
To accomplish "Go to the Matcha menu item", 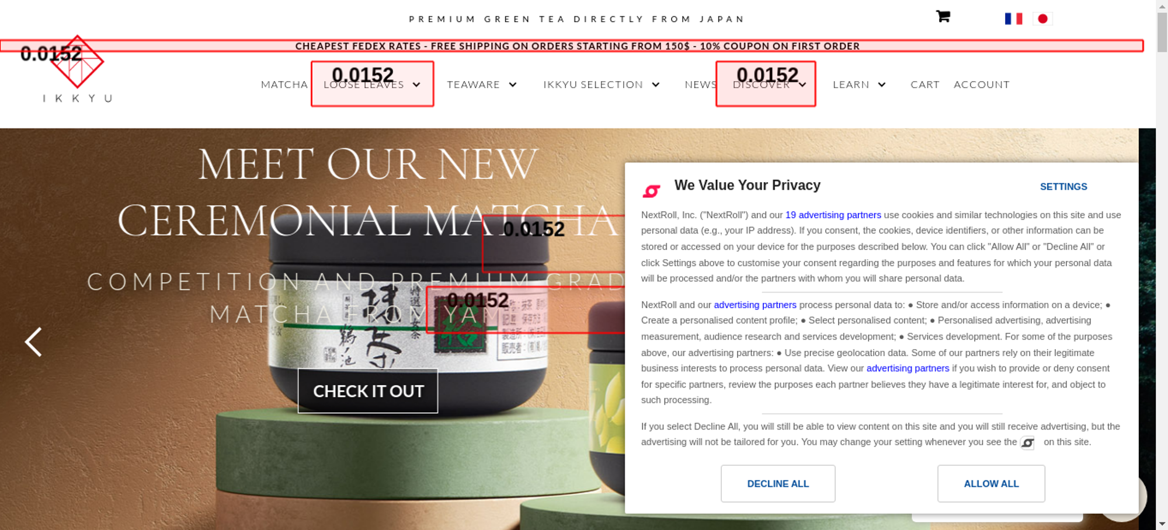I will [284, 85].
